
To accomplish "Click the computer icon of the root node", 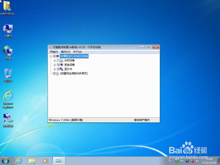I will pyautogui.click(x=58, y=56).
